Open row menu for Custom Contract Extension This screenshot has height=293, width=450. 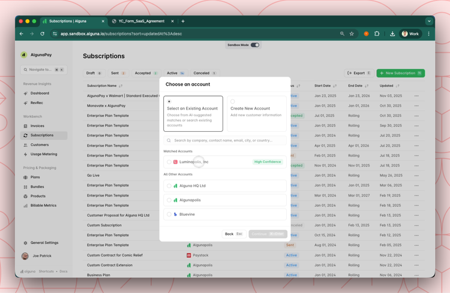(416, 265)
